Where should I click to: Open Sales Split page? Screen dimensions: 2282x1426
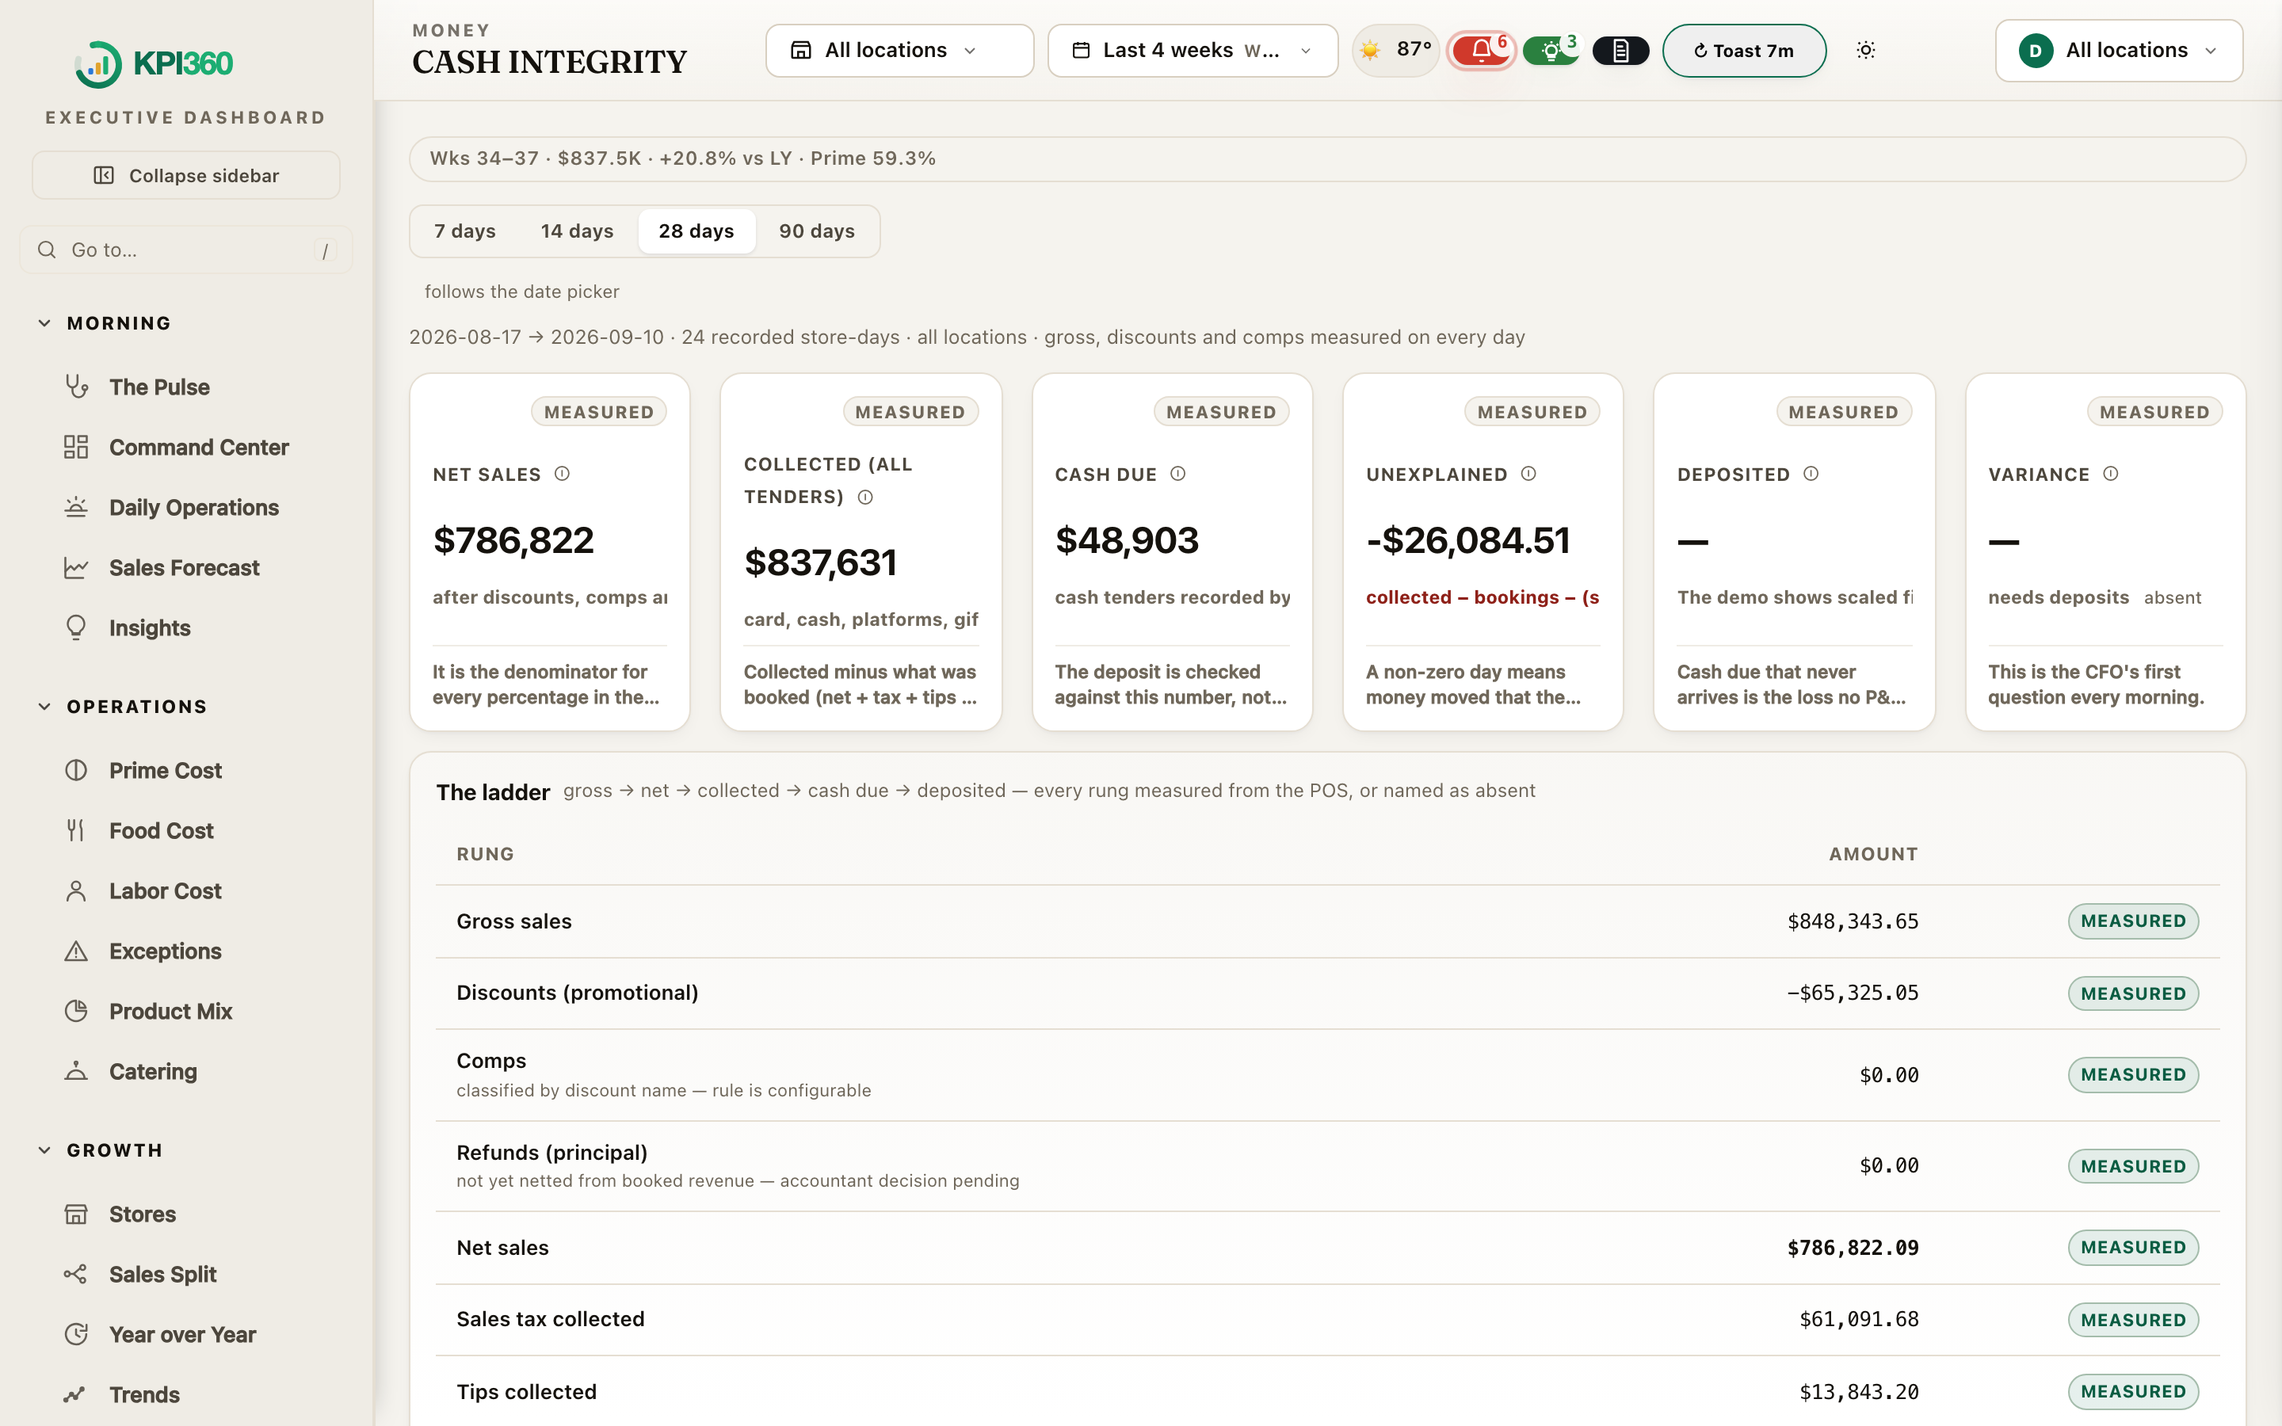[162, 1274]
